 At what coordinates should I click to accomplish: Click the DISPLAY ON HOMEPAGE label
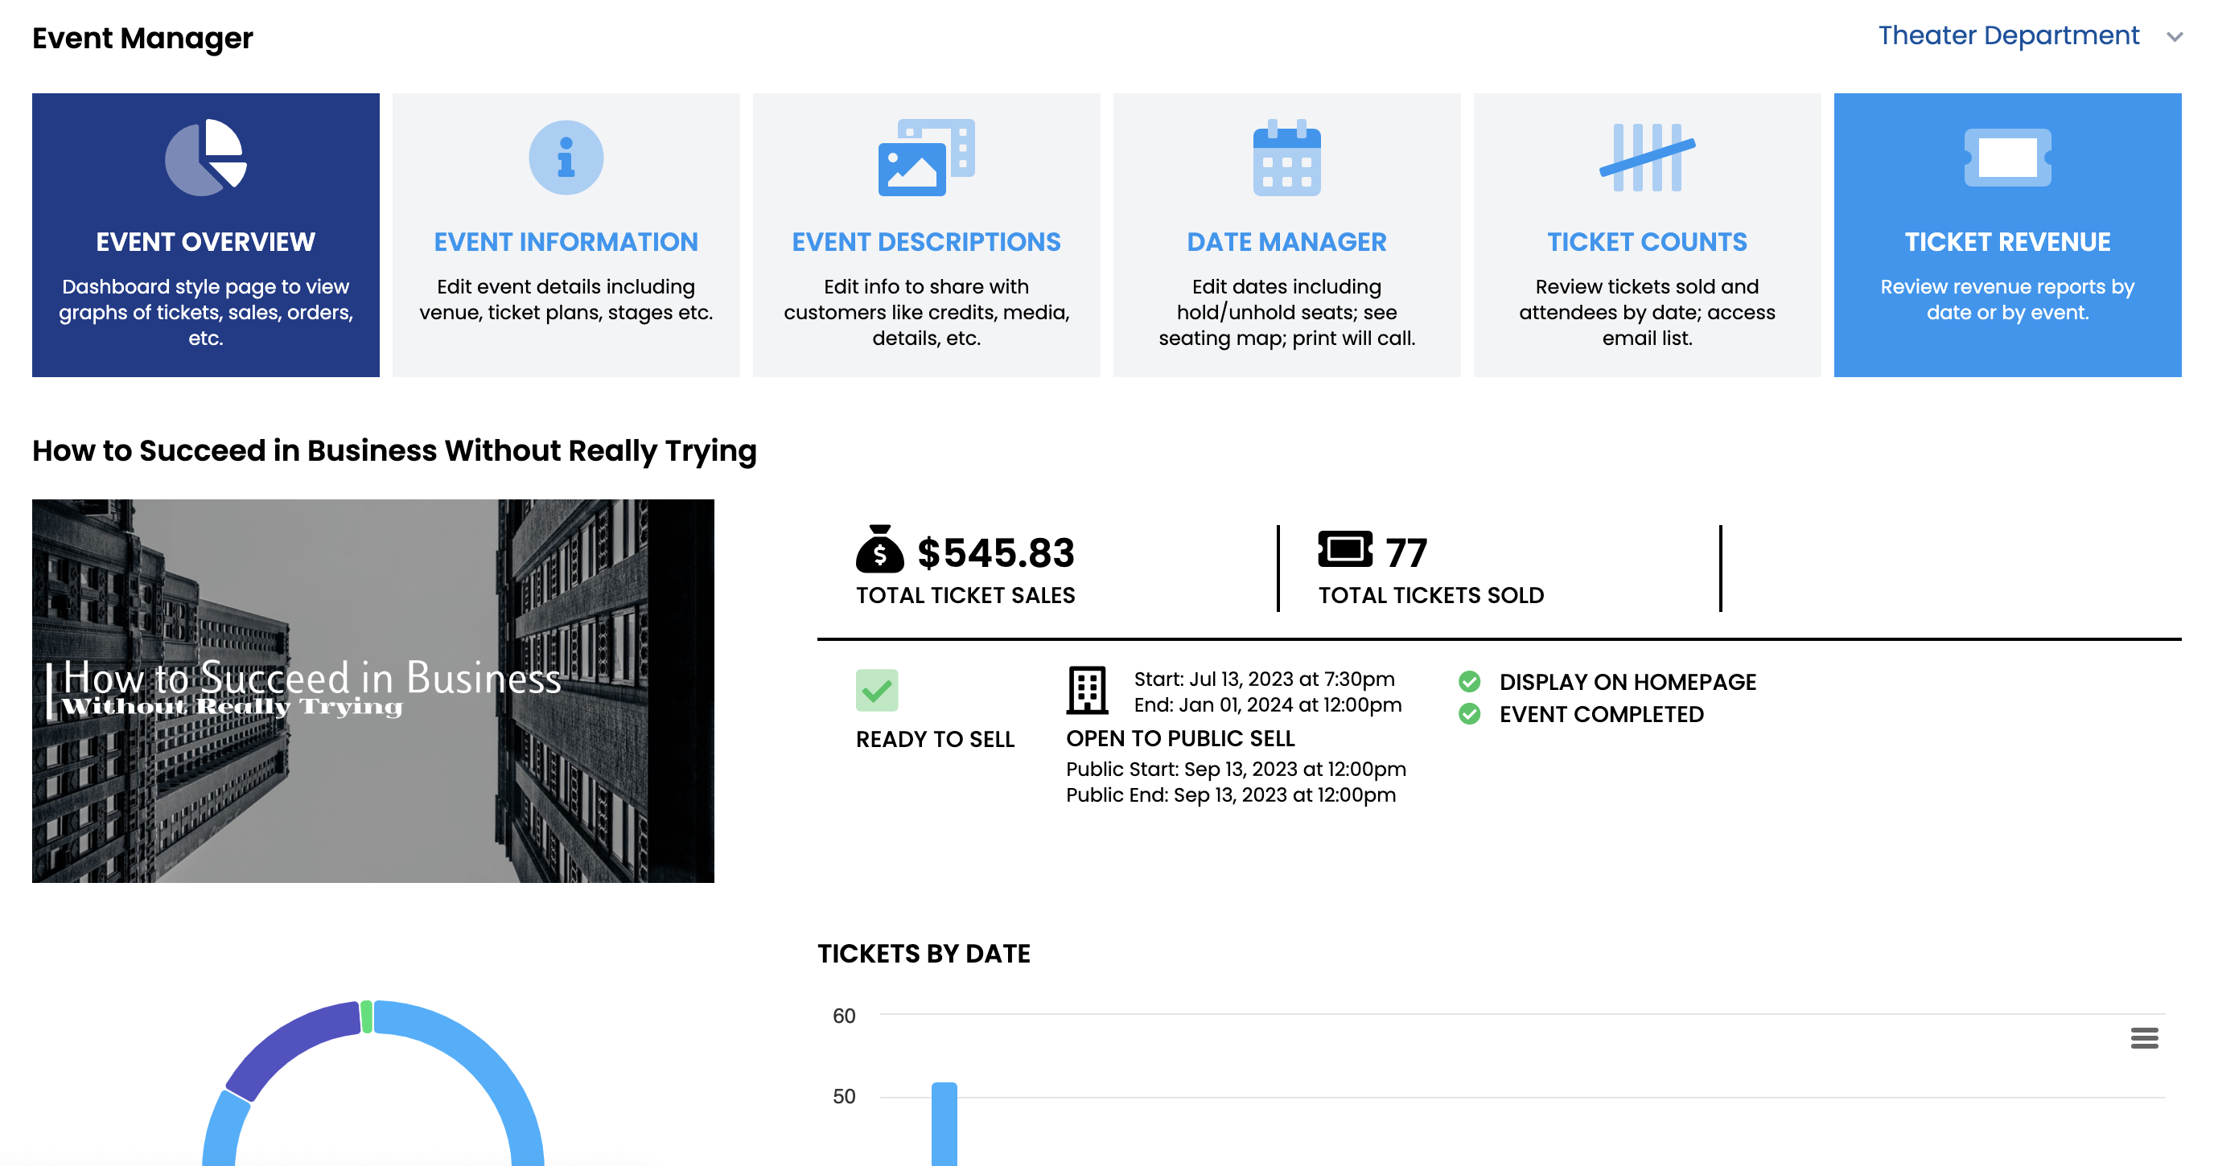(1627, 681)
